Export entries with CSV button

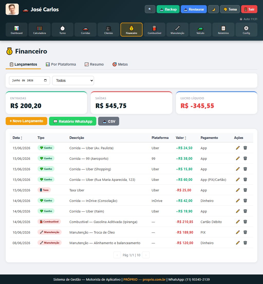point(109,121)
